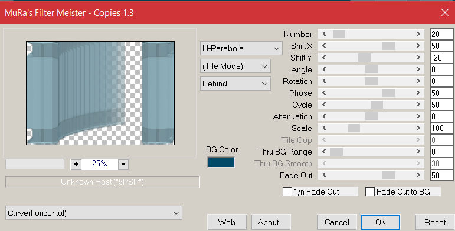Open the Behind dropdown list
Viewport: 455px width, 231px height.
pyautogui.click(x=235, y=83)
